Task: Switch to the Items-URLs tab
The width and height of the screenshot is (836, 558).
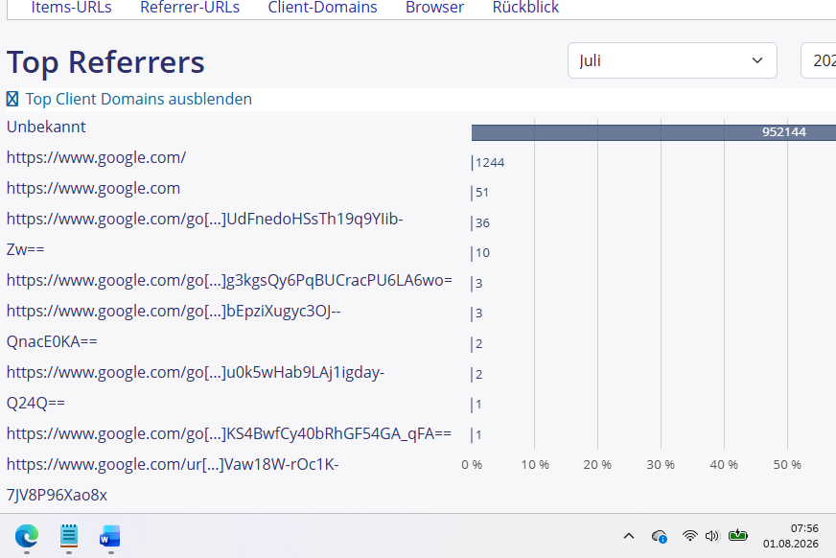Action: [x=72, y=8]
